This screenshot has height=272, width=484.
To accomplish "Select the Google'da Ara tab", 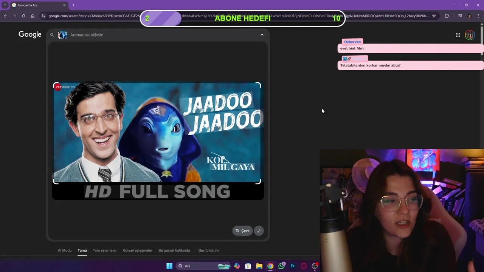I will [39, 5].
